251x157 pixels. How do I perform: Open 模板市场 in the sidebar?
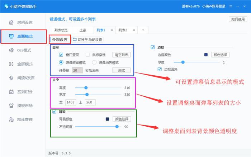24,105
